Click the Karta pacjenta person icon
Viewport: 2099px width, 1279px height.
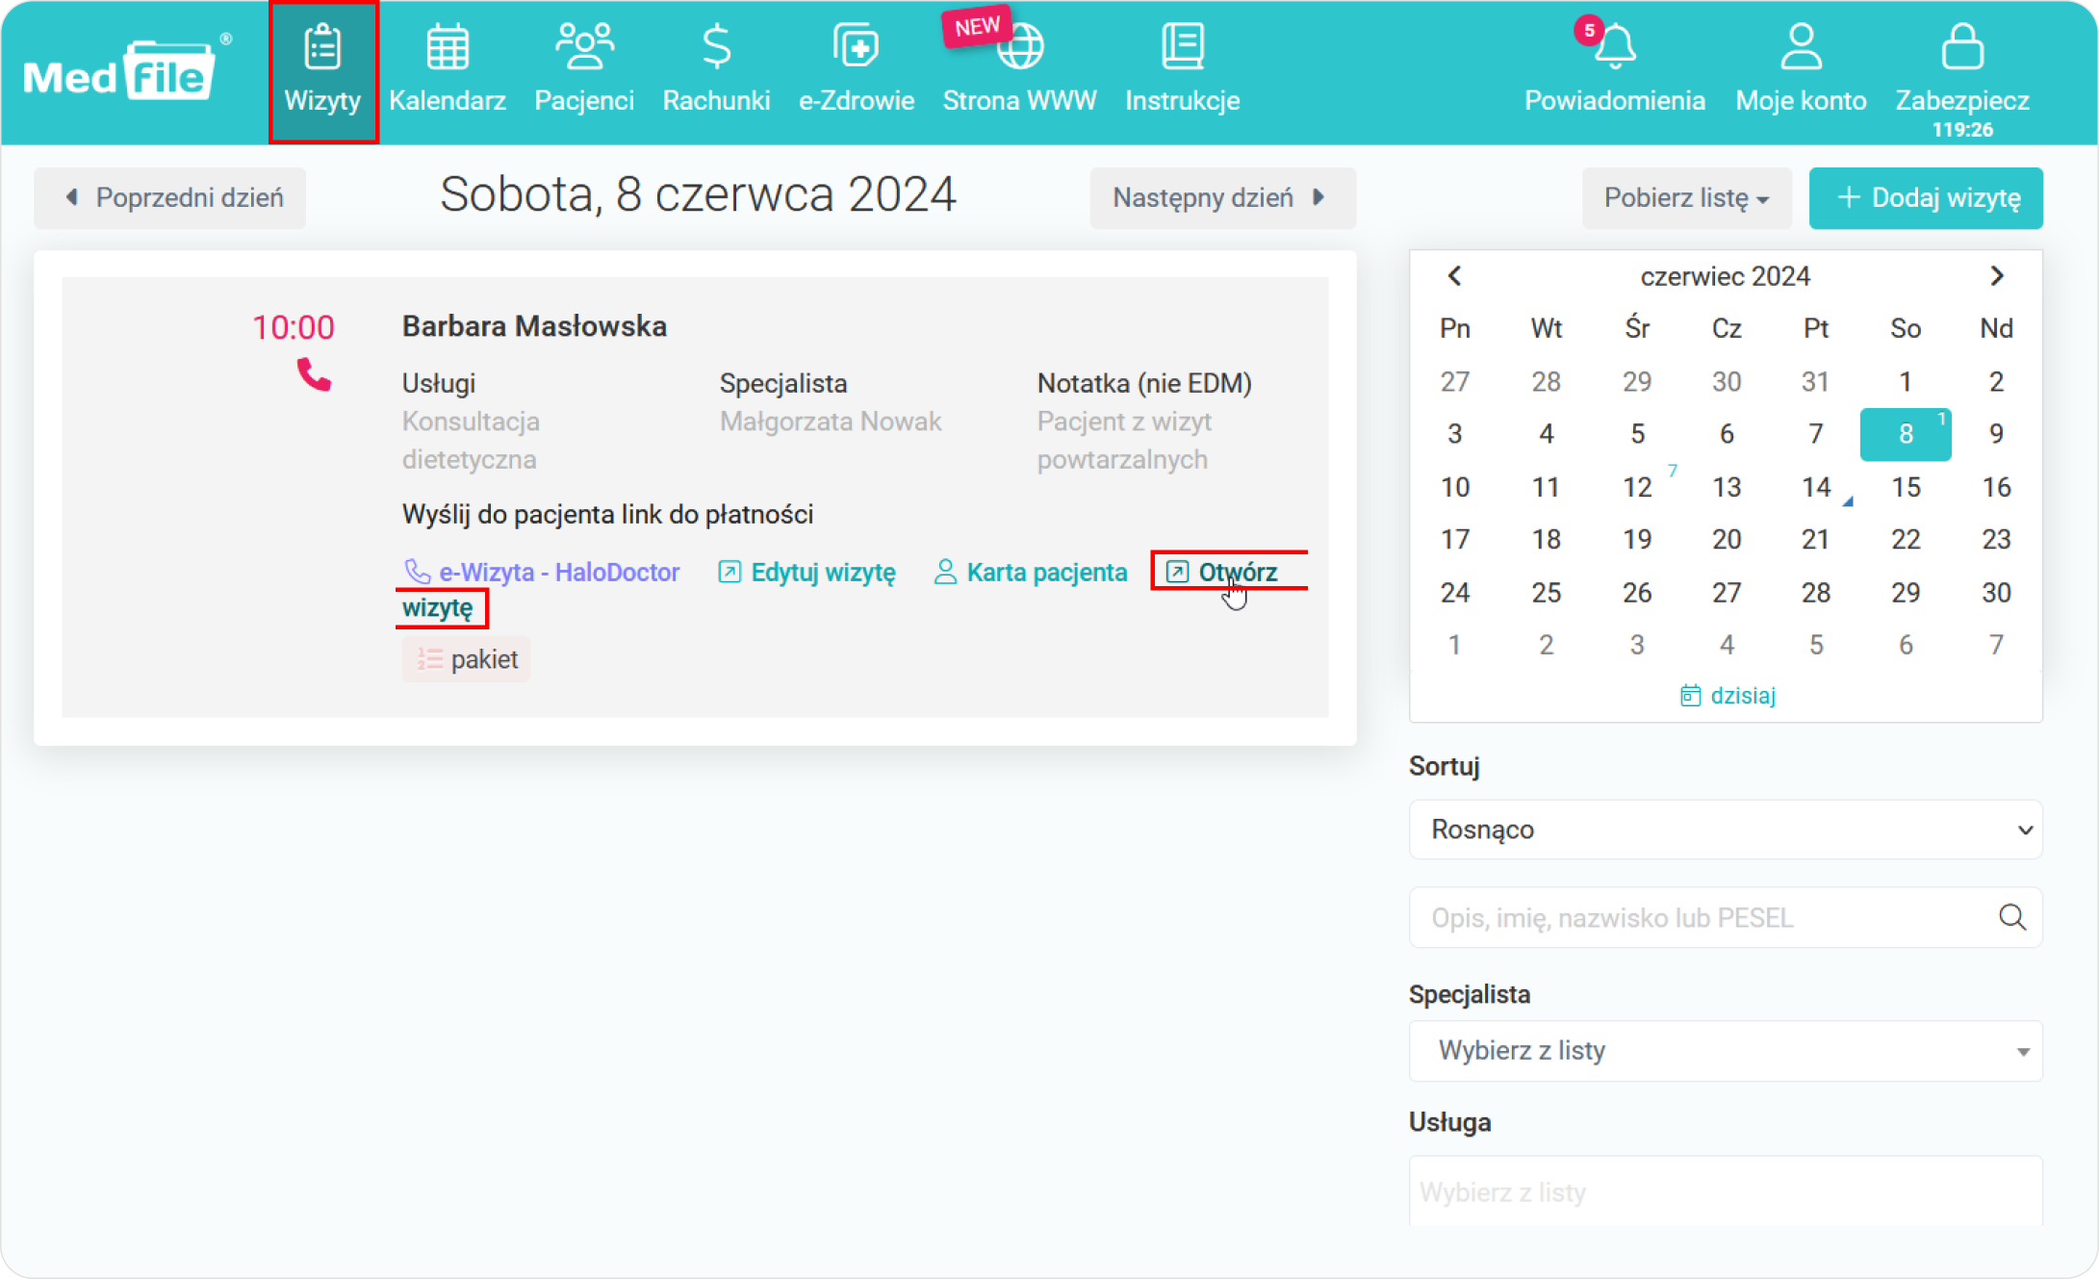pyautogui.click(x=945, y=572)
